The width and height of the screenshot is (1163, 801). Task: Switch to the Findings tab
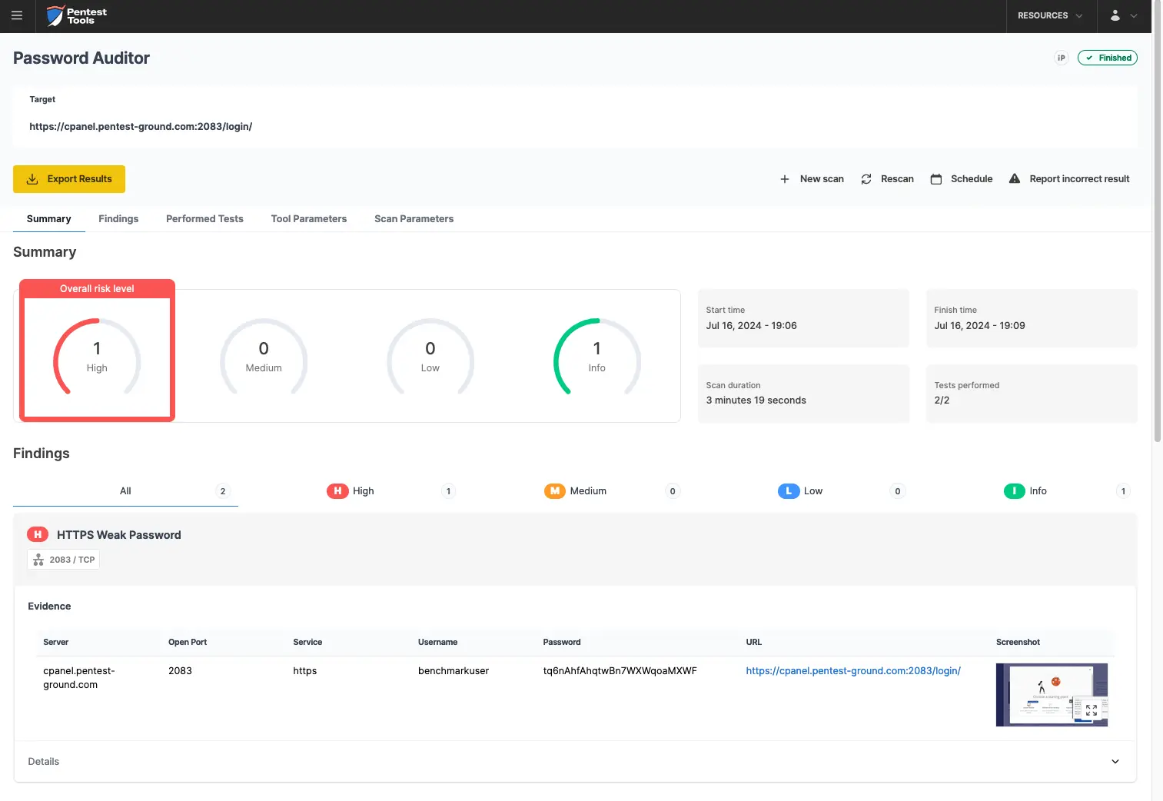pos(118,219)
